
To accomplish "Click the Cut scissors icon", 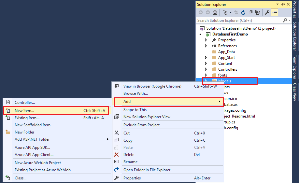I will coord(117,133).
